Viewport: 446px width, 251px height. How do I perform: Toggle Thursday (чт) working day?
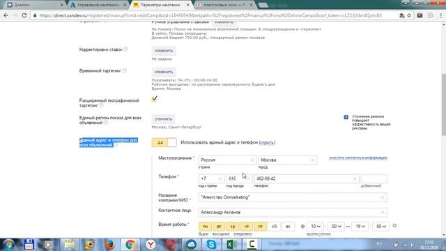coord(246,227)
